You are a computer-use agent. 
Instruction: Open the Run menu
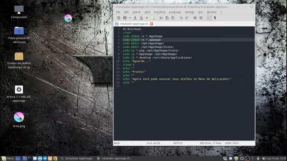pos(200,12)
